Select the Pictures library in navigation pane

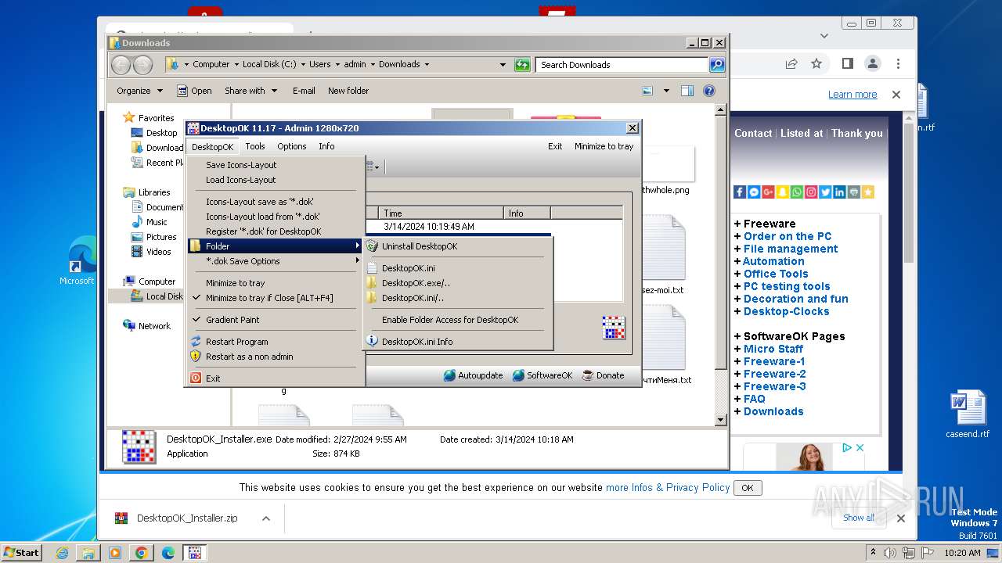click(161, 237)
